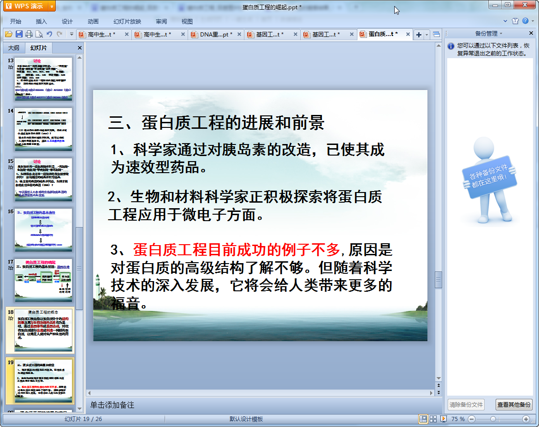Open the WPS 演示 application menu dropdown arrow
539x427 pixels.
click(x=52, y=6)
